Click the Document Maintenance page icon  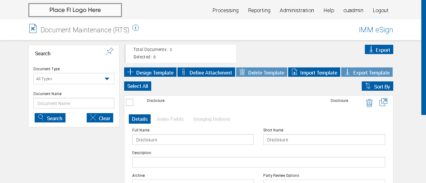click(33, 29)
